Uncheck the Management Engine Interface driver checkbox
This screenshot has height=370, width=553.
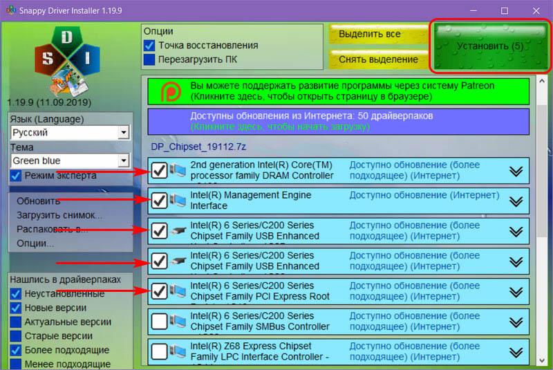(159, 201)
